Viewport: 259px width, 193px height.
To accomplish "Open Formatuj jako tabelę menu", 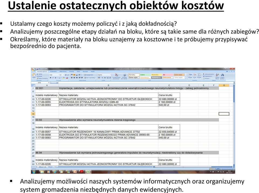I will click(124, 76).
